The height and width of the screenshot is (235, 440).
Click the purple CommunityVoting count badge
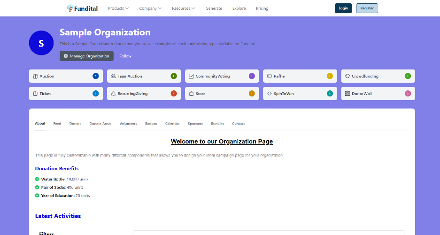(x=252, y=76)
